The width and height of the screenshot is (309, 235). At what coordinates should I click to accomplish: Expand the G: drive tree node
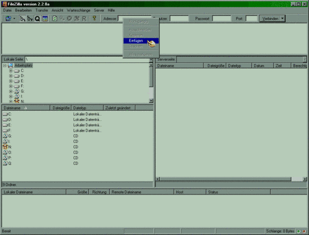(11, 91)
